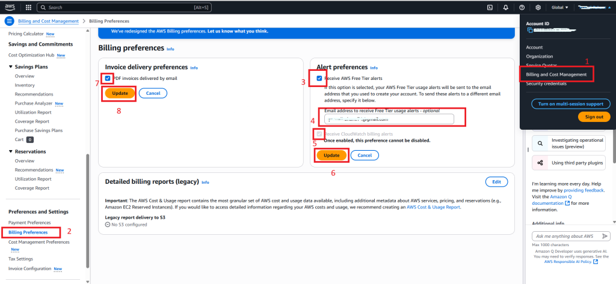Open the settings gear icon in top bar

538,7
